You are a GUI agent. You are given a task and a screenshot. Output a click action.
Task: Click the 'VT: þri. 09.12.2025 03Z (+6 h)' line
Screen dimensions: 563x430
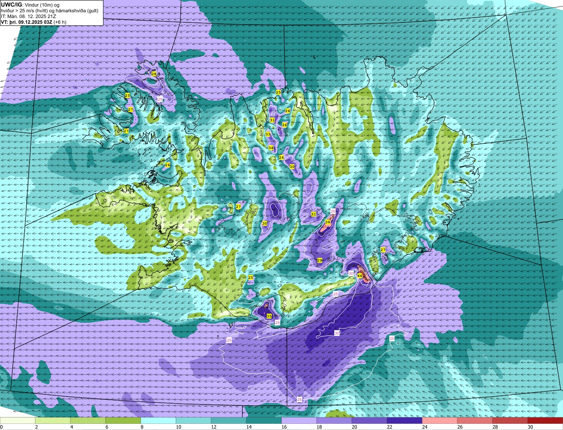34,22
